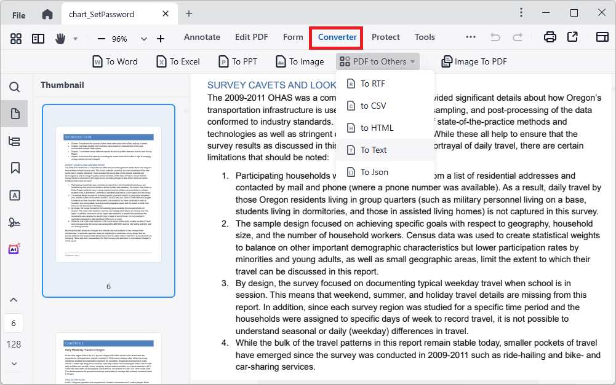Launch the AI assistant icon

(x=15, y=248)
